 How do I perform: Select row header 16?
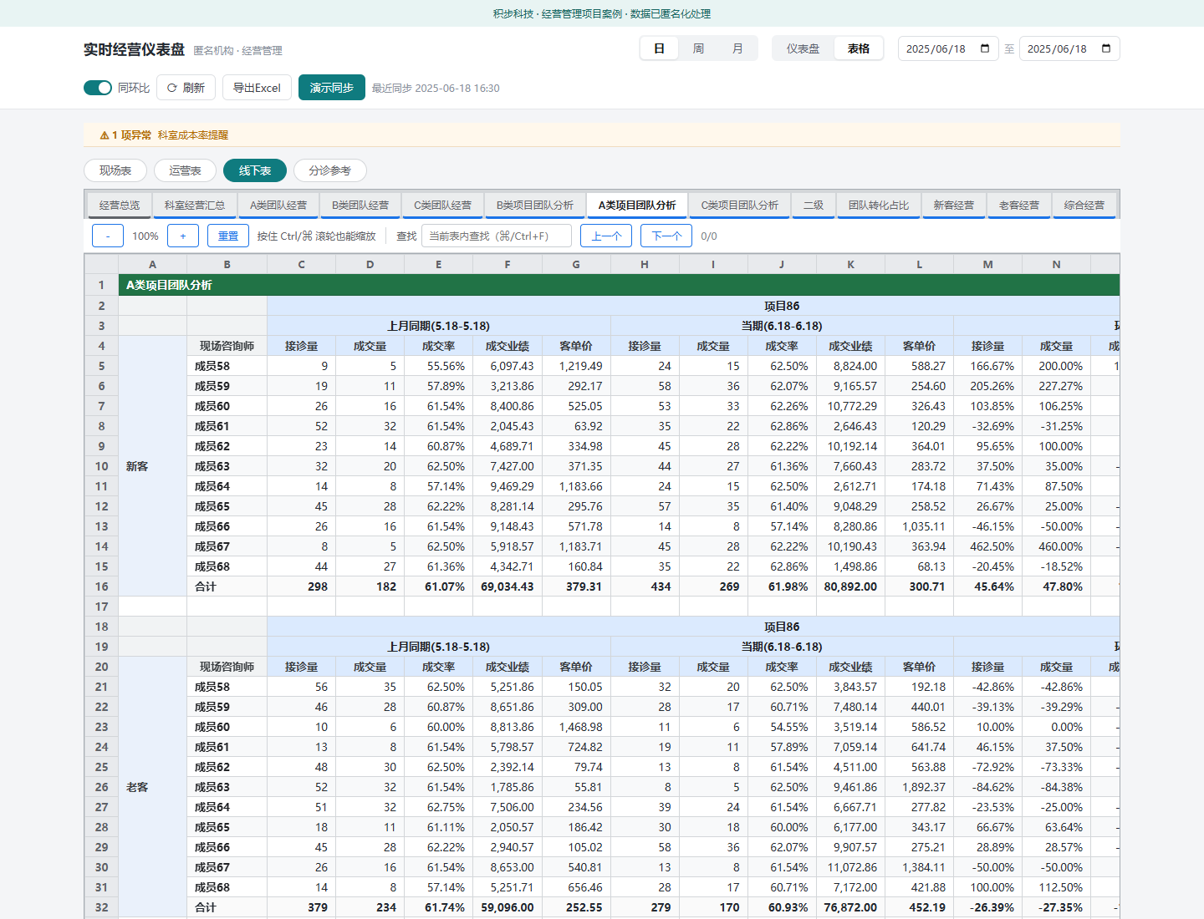[x=101, y=586]
